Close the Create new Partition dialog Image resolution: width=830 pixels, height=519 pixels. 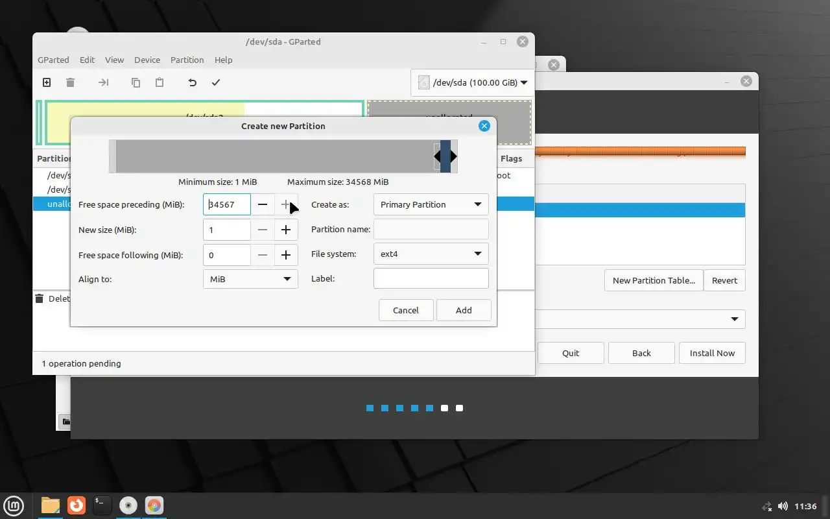(484, 126)
